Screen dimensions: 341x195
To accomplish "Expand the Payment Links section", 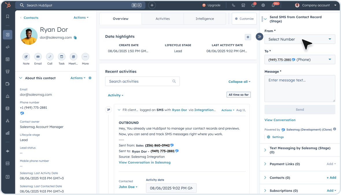I will (265, 164).
